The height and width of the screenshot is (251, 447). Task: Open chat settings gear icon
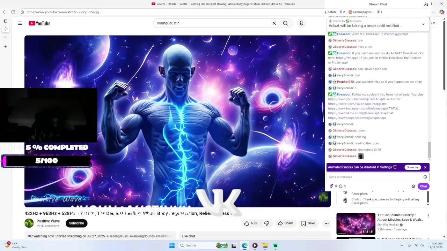(413, 186)
